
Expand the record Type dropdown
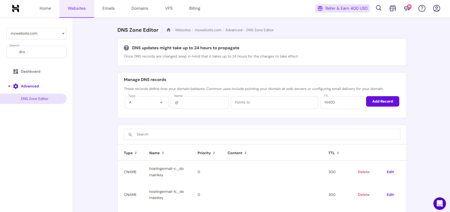(x=146, y=102)
